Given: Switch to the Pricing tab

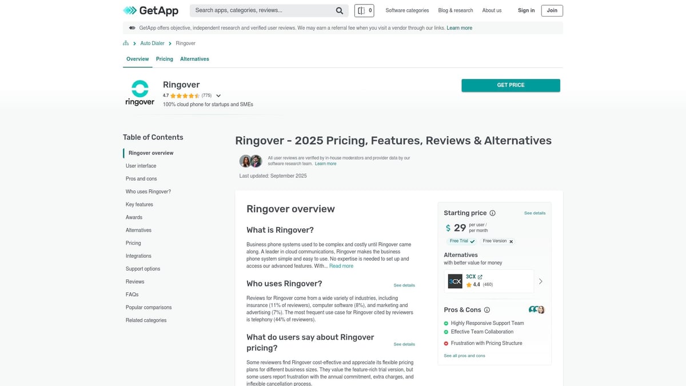Looking at the screenshot, I should pos(165,59).
